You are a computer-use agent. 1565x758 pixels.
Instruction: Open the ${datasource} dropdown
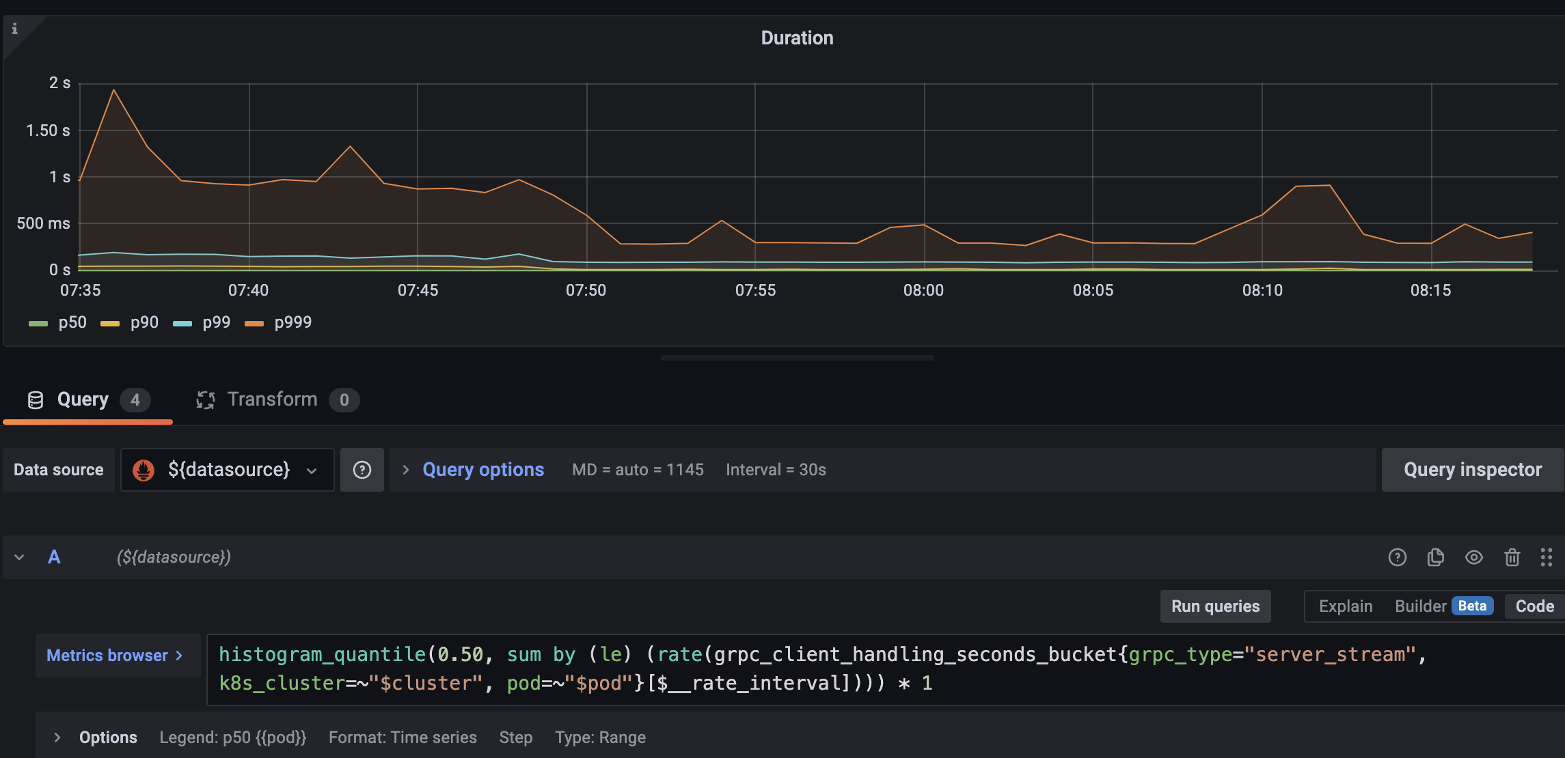point(228,470)
